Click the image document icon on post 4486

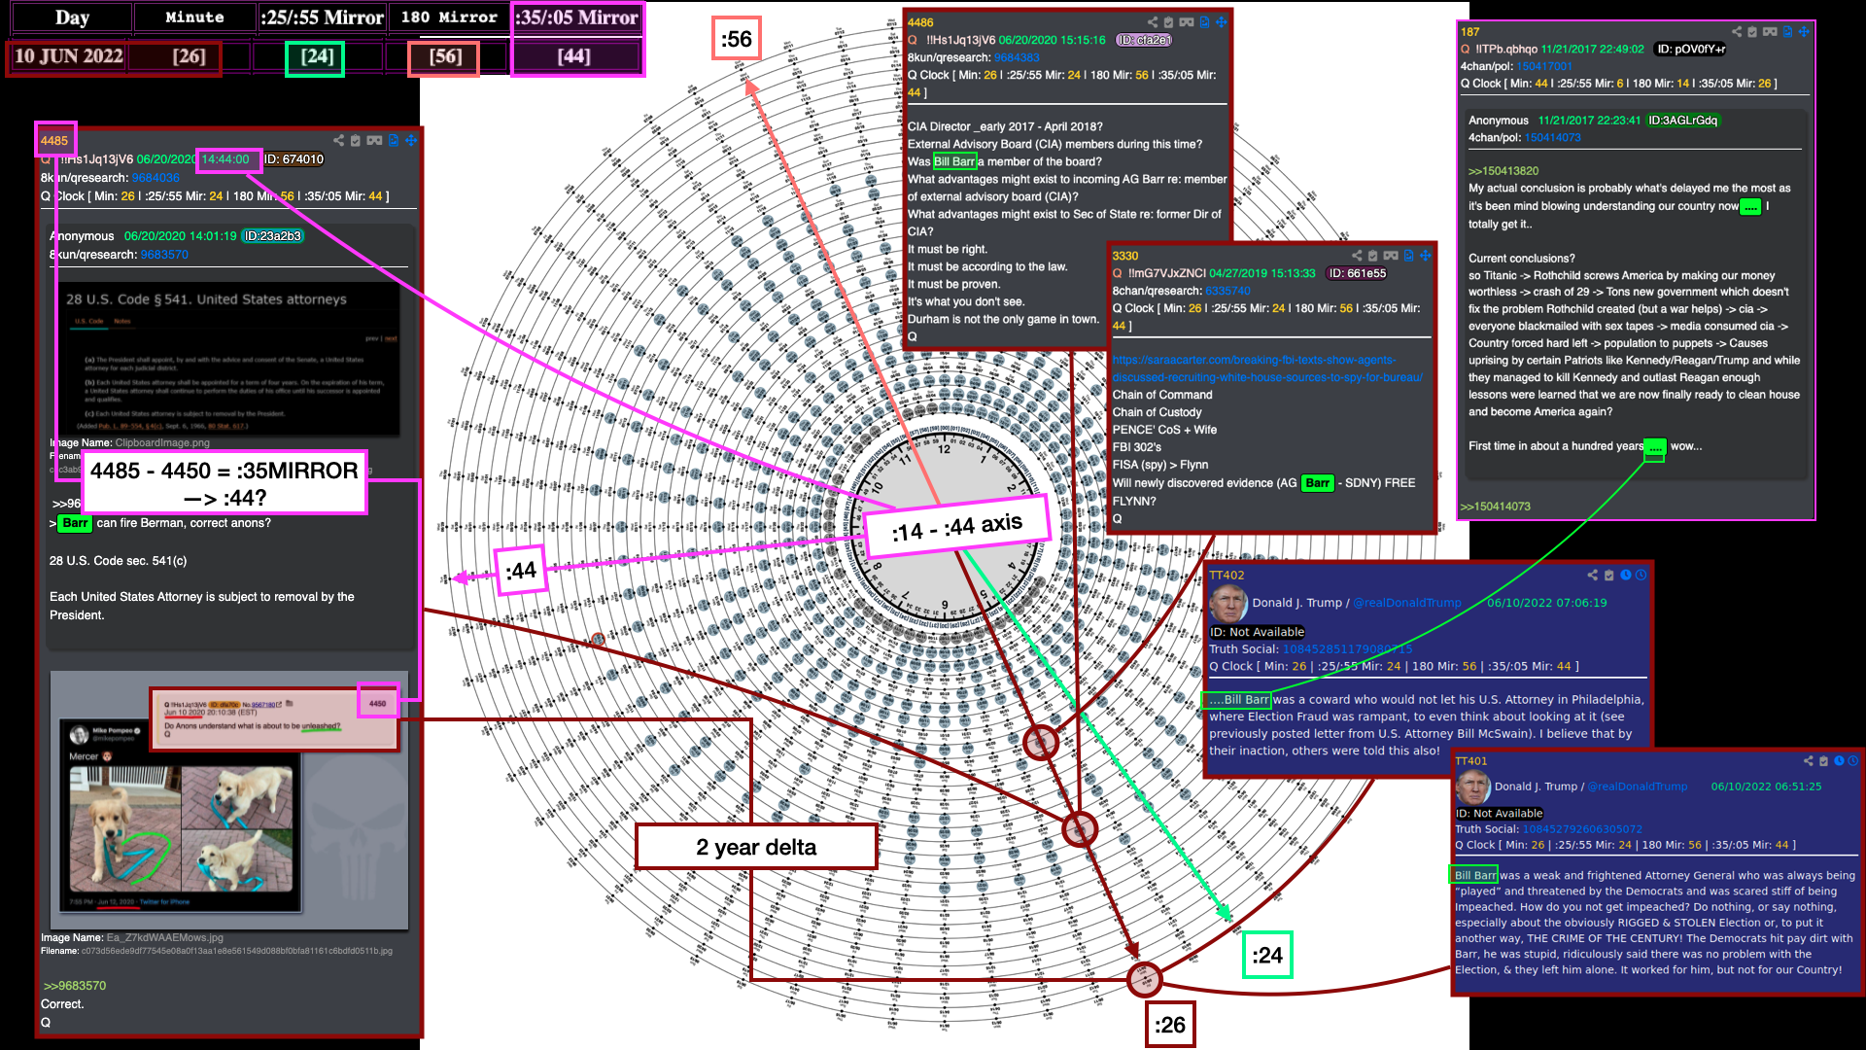[1205, 22]
